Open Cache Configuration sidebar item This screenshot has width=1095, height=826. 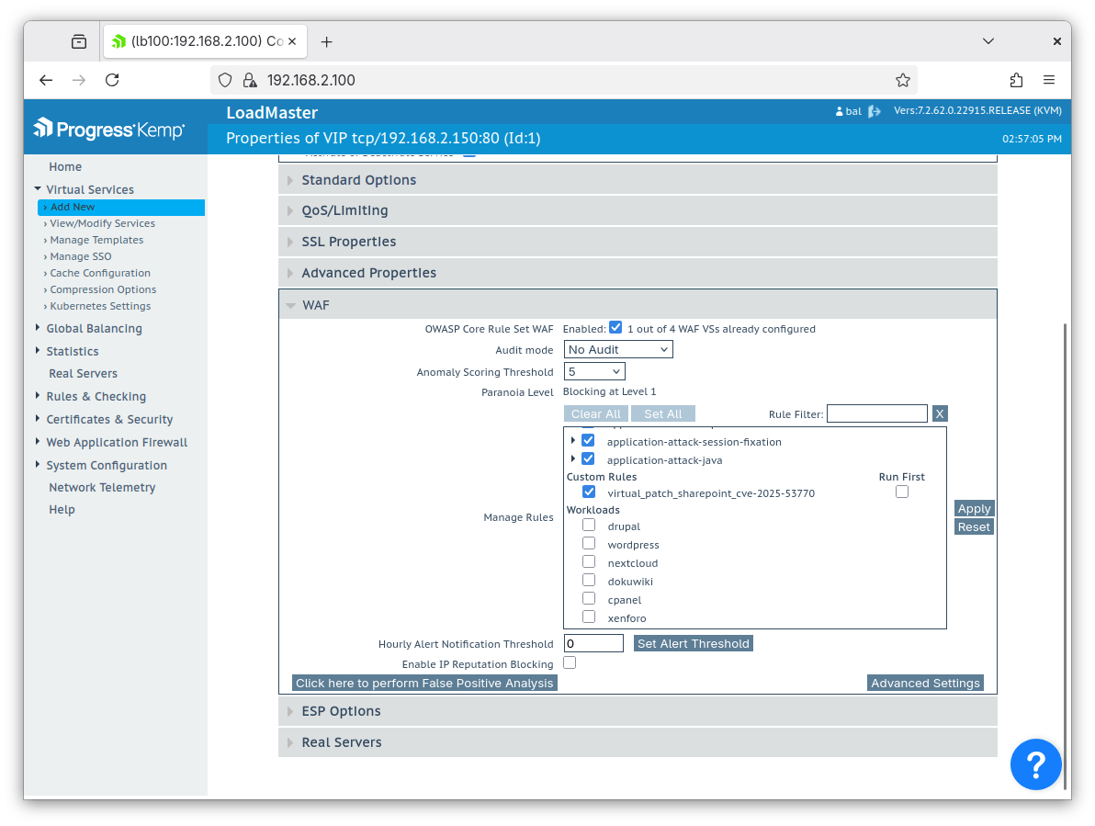pyautogui.click(x=100, y=273)
